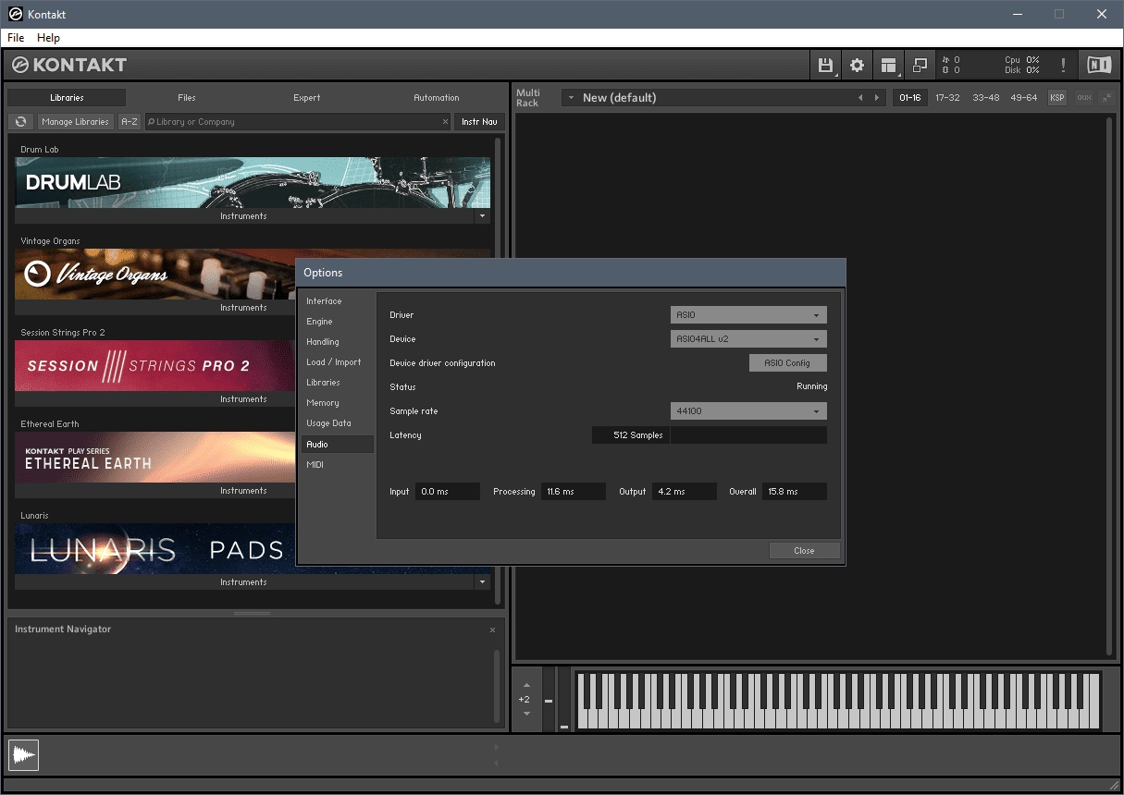Viewport: 1124px width, 795px height.
Task: Click the NI logo button
Action: click(1099, 65)
